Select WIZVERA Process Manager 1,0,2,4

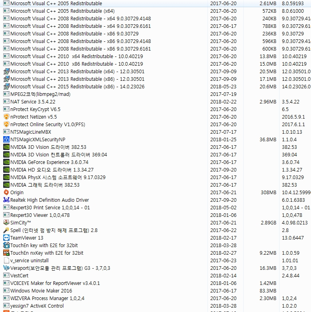click(47, 298)
